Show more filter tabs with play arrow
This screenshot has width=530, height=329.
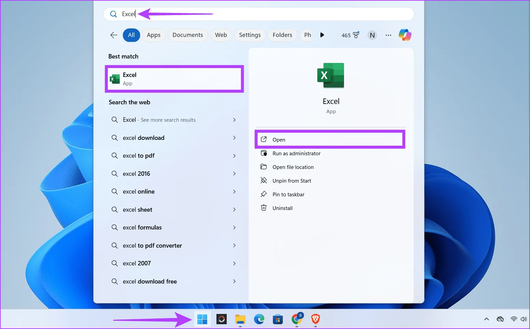322,35
